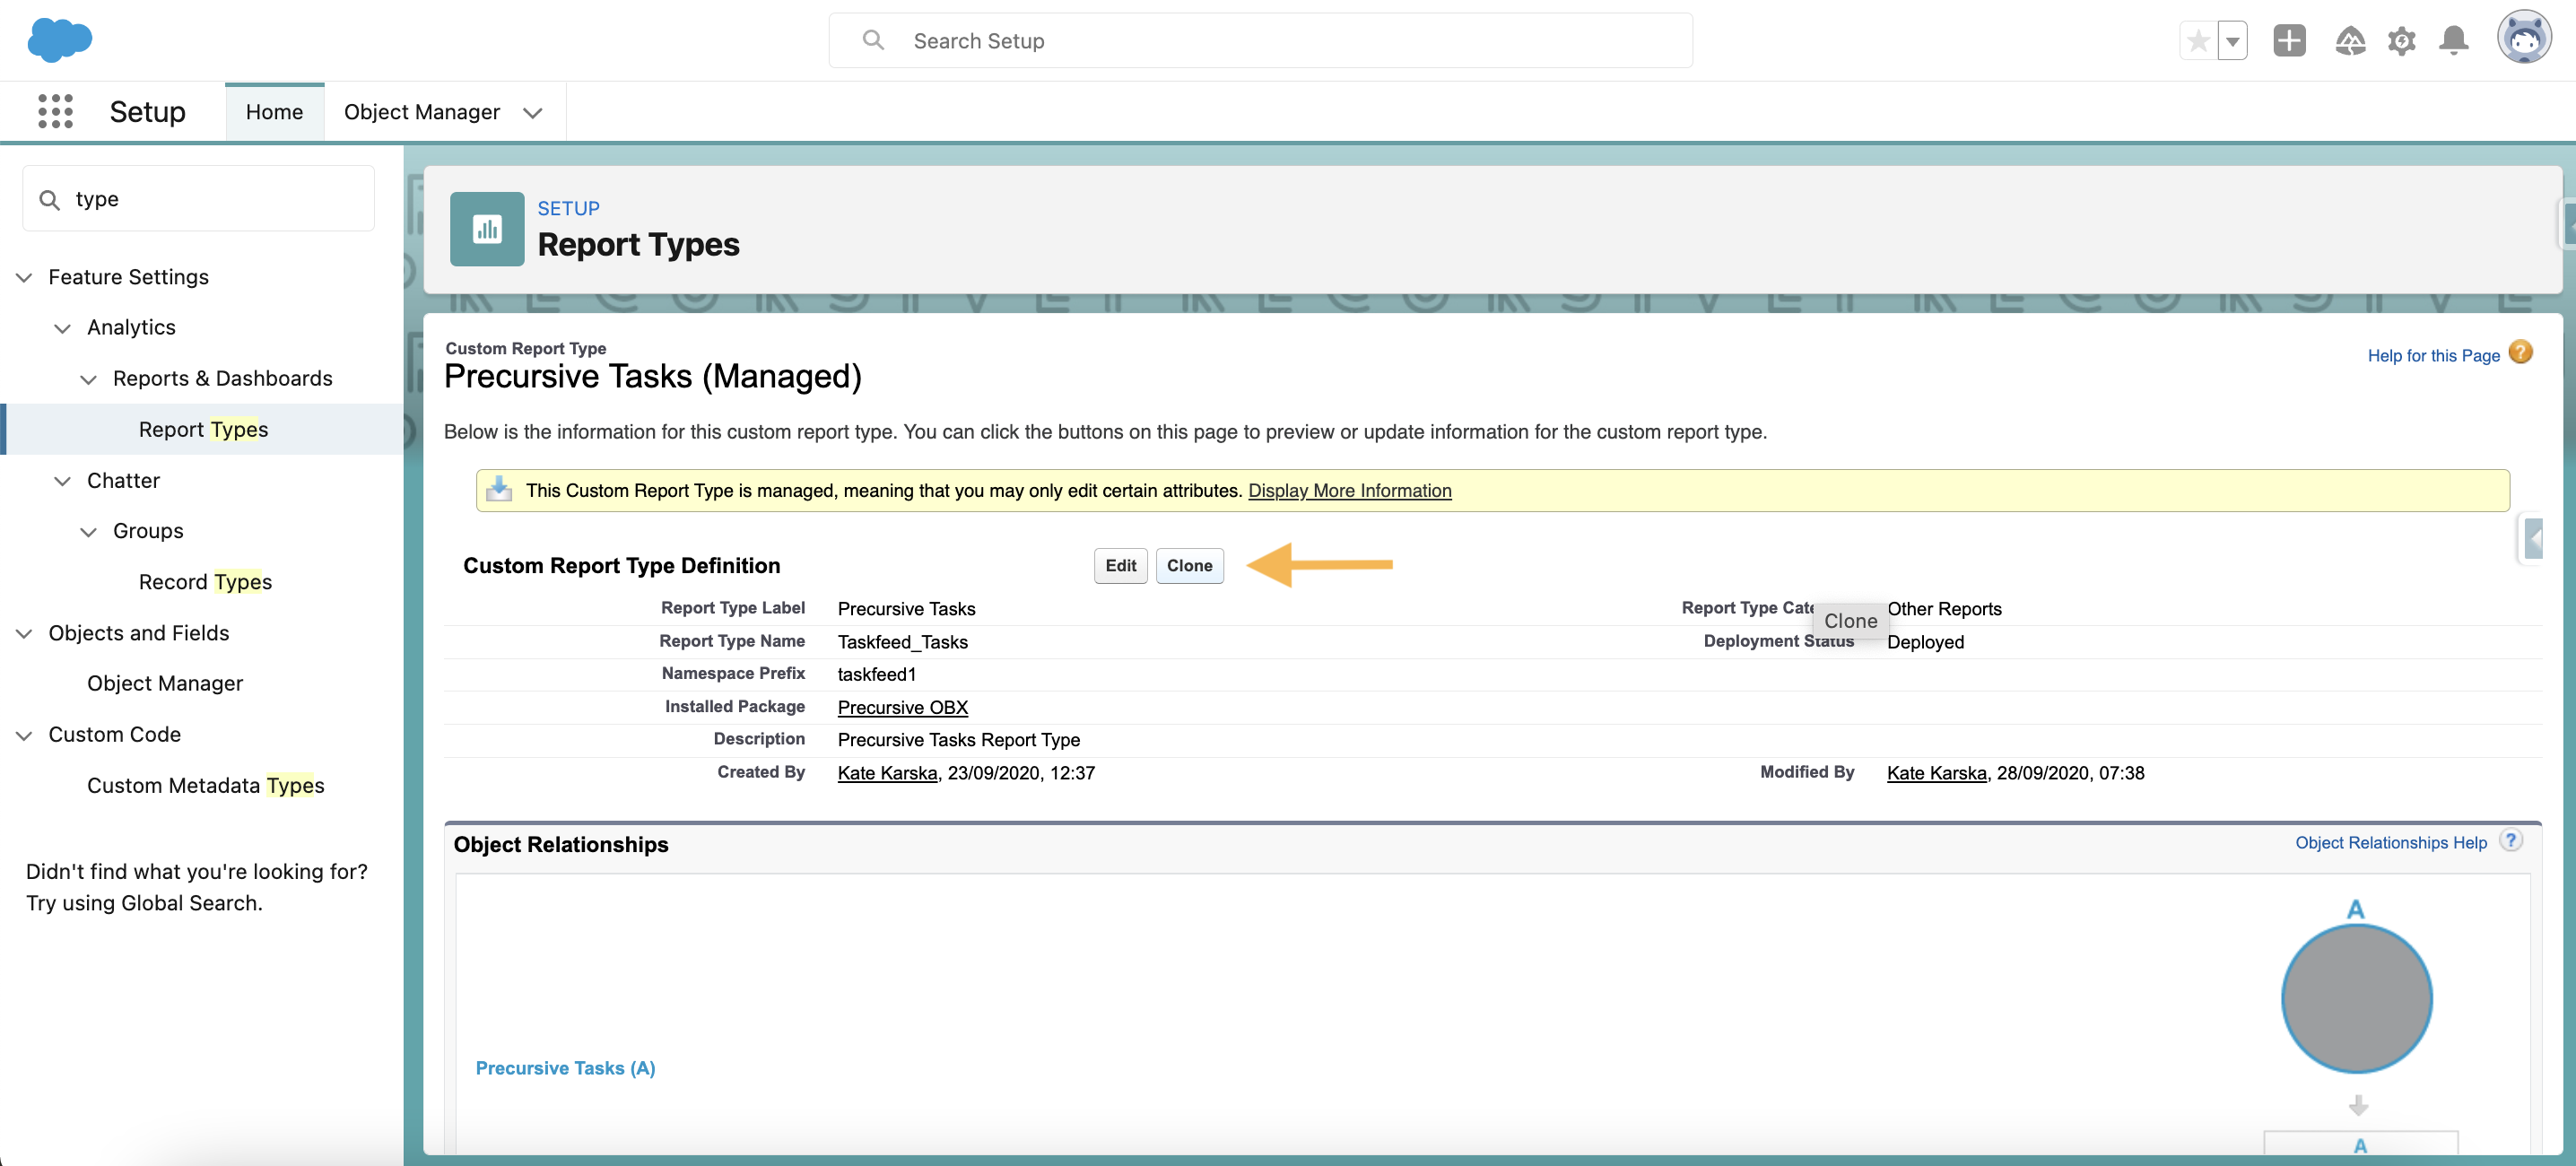The height and width of the screenshot is (1166, 2576).
Task: Switch to the Object Manager tab
Action: tap(421, 112)
